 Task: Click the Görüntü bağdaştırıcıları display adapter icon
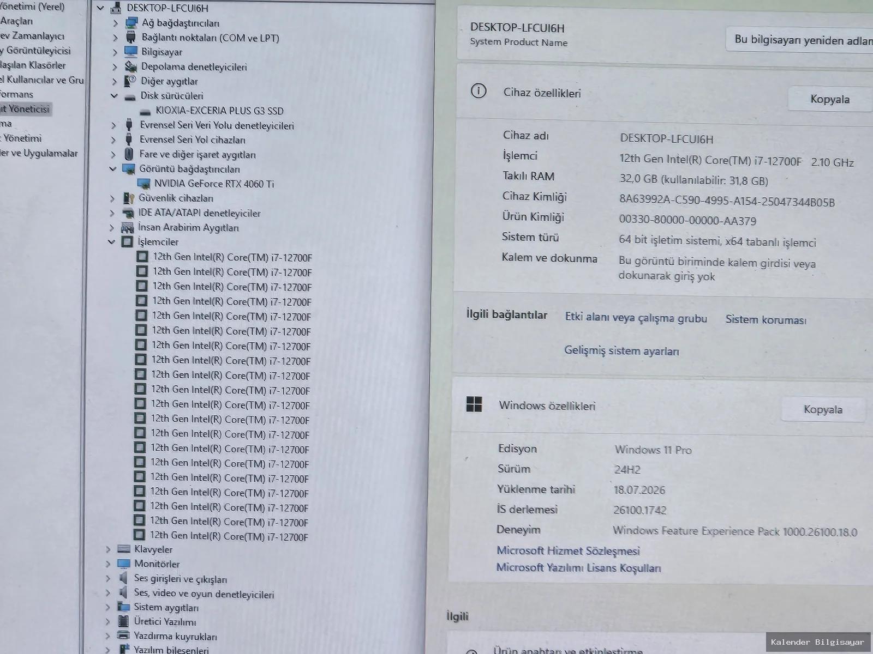coord(128,169)
